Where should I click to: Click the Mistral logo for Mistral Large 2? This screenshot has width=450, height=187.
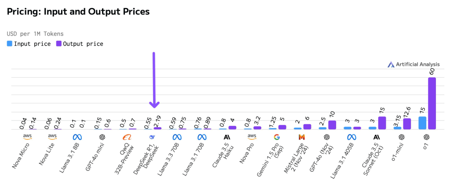(302, 137)
